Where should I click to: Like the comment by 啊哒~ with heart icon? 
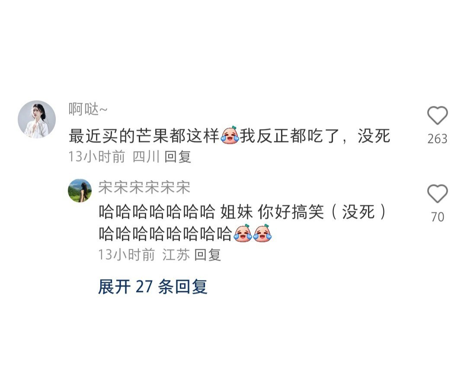[438, 115]
